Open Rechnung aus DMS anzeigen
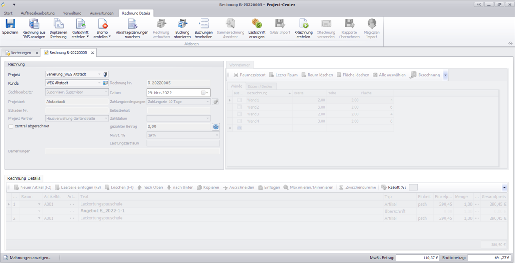This screenshot has height=263, width=515. [x=34, y=24]
